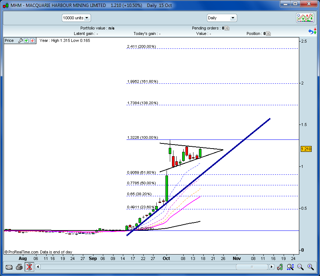Print the chart with printer icon
Viewport: 320px width, 276px height.
click(19, 267)
